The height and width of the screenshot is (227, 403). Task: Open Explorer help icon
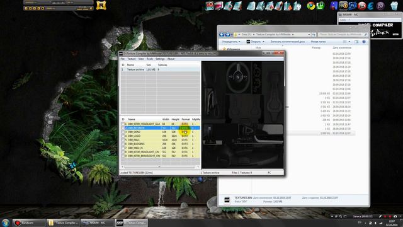(364, 42)
